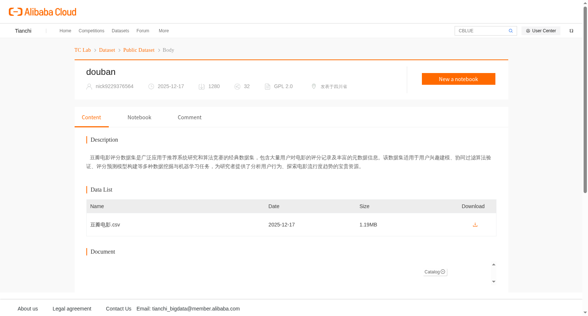Click the 2025-12-17 date cell in Data List
Image resolution: width=588 pixels, height=316 pixels.
tap(282, 225)
